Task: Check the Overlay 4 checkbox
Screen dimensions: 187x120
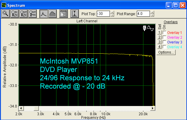Action: pos(164,47)
